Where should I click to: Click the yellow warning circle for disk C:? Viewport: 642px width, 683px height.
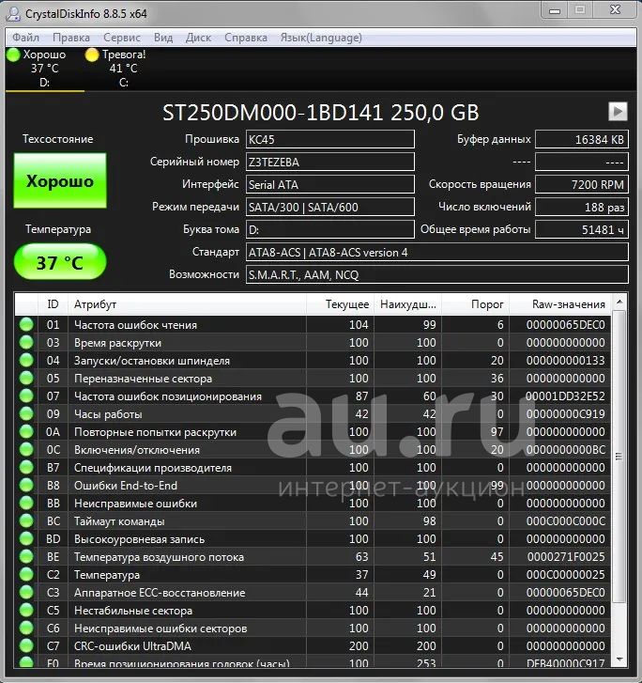[92, 54]
